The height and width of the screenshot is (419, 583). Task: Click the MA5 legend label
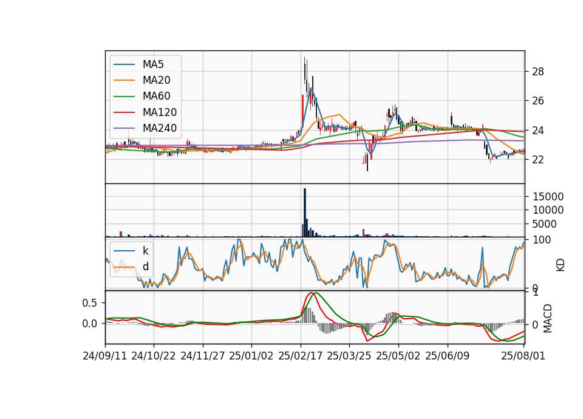pyautogui.click(x=153, y=64)
